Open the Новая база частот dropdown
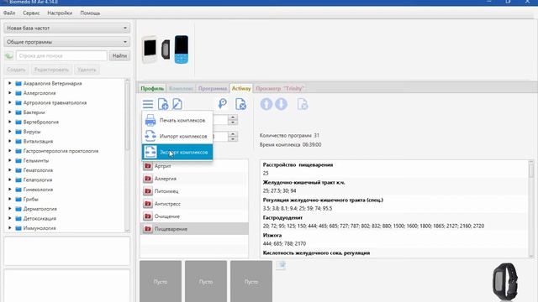The height and width of the screenshot is (302, 538). [67, 28]
